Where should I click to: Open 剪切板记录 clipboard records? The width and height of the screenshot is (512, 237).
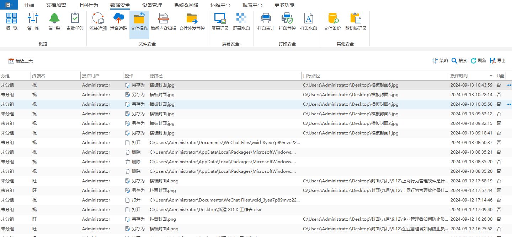(356, 22)
